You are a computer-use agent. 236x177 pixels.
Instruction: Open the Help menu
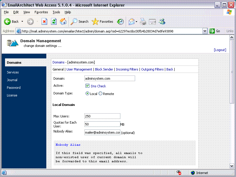[68, 12]
